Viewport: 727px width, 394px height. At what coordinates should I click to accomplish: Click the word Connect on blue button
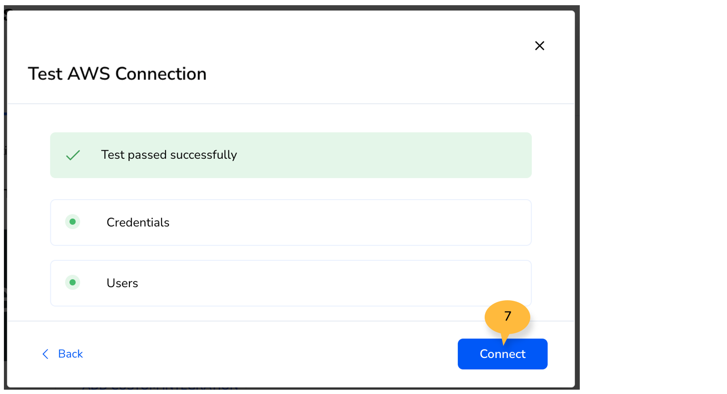(x=502, y=354)
